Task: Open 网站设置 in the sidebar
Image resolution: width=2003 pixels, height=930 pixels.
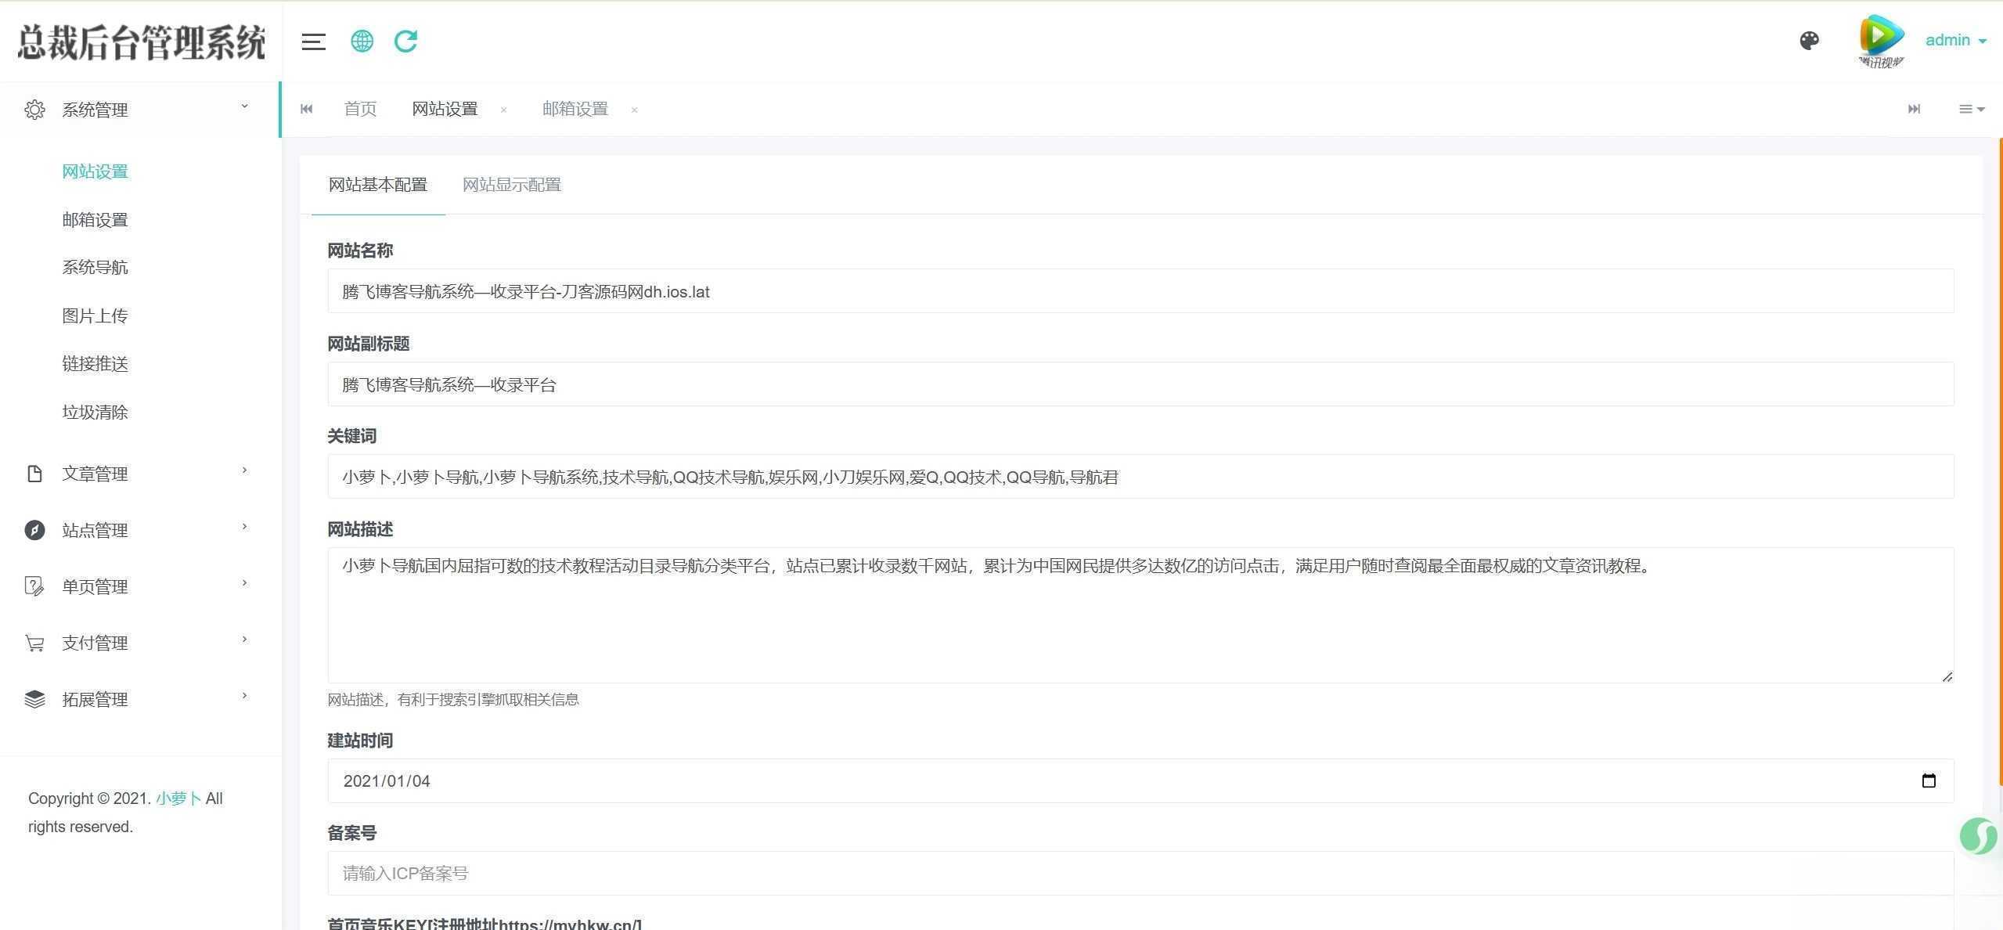Action: click(x=95, y=171)
